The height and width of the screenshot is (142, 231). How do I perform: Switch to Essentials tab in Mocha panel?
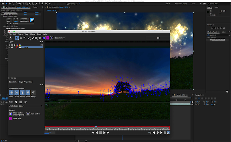tap(13, 82)
